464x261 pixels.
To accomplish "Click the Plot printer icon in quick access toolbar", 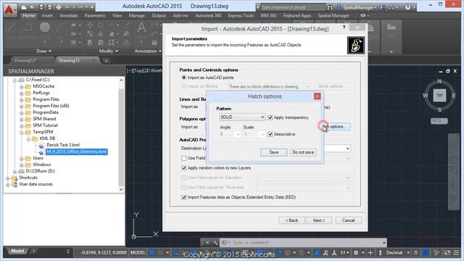I will [59, 7].
